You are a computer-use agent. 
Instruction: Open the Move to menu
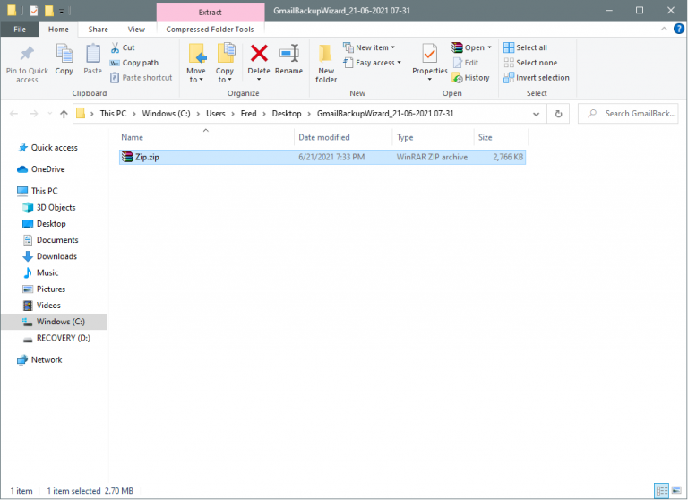point(196,63)
